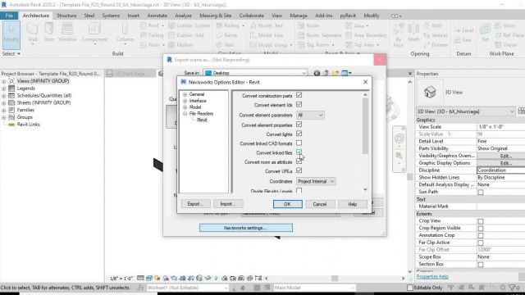Click the Component tool icon
Screen dimensions: 525x295
click(x=95, y=33)
